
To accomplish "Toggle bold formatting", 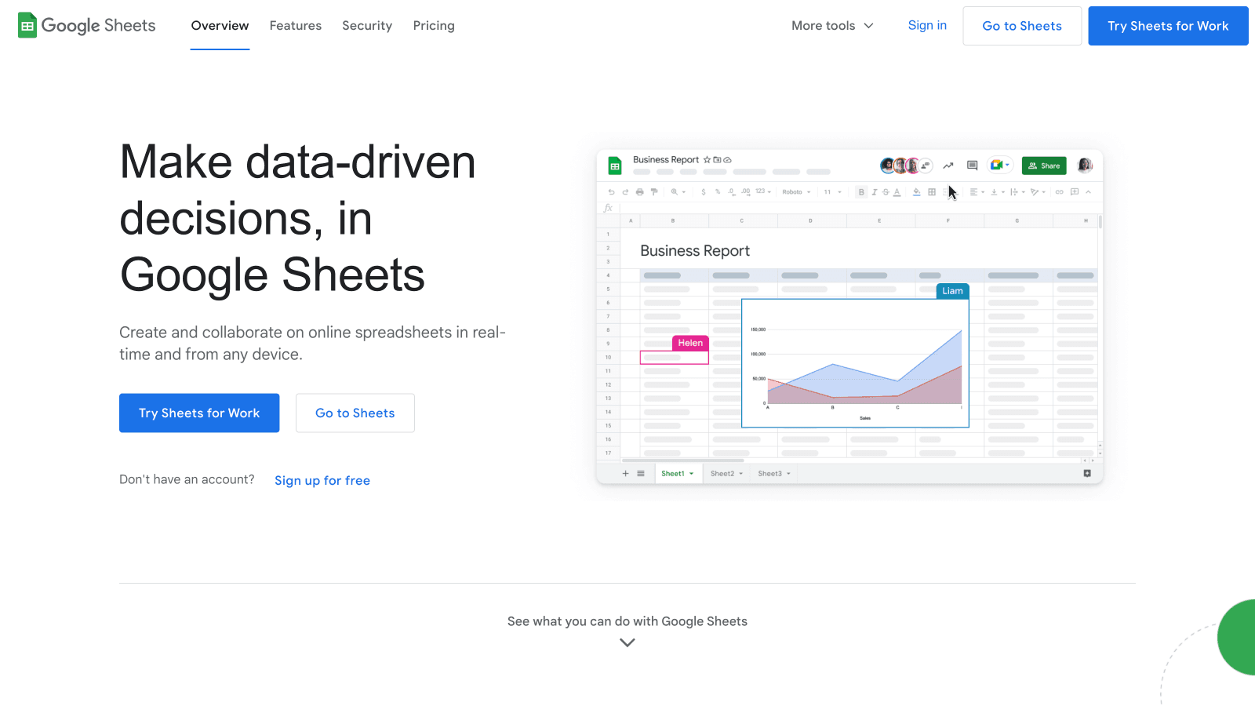I will coord(861,191).
